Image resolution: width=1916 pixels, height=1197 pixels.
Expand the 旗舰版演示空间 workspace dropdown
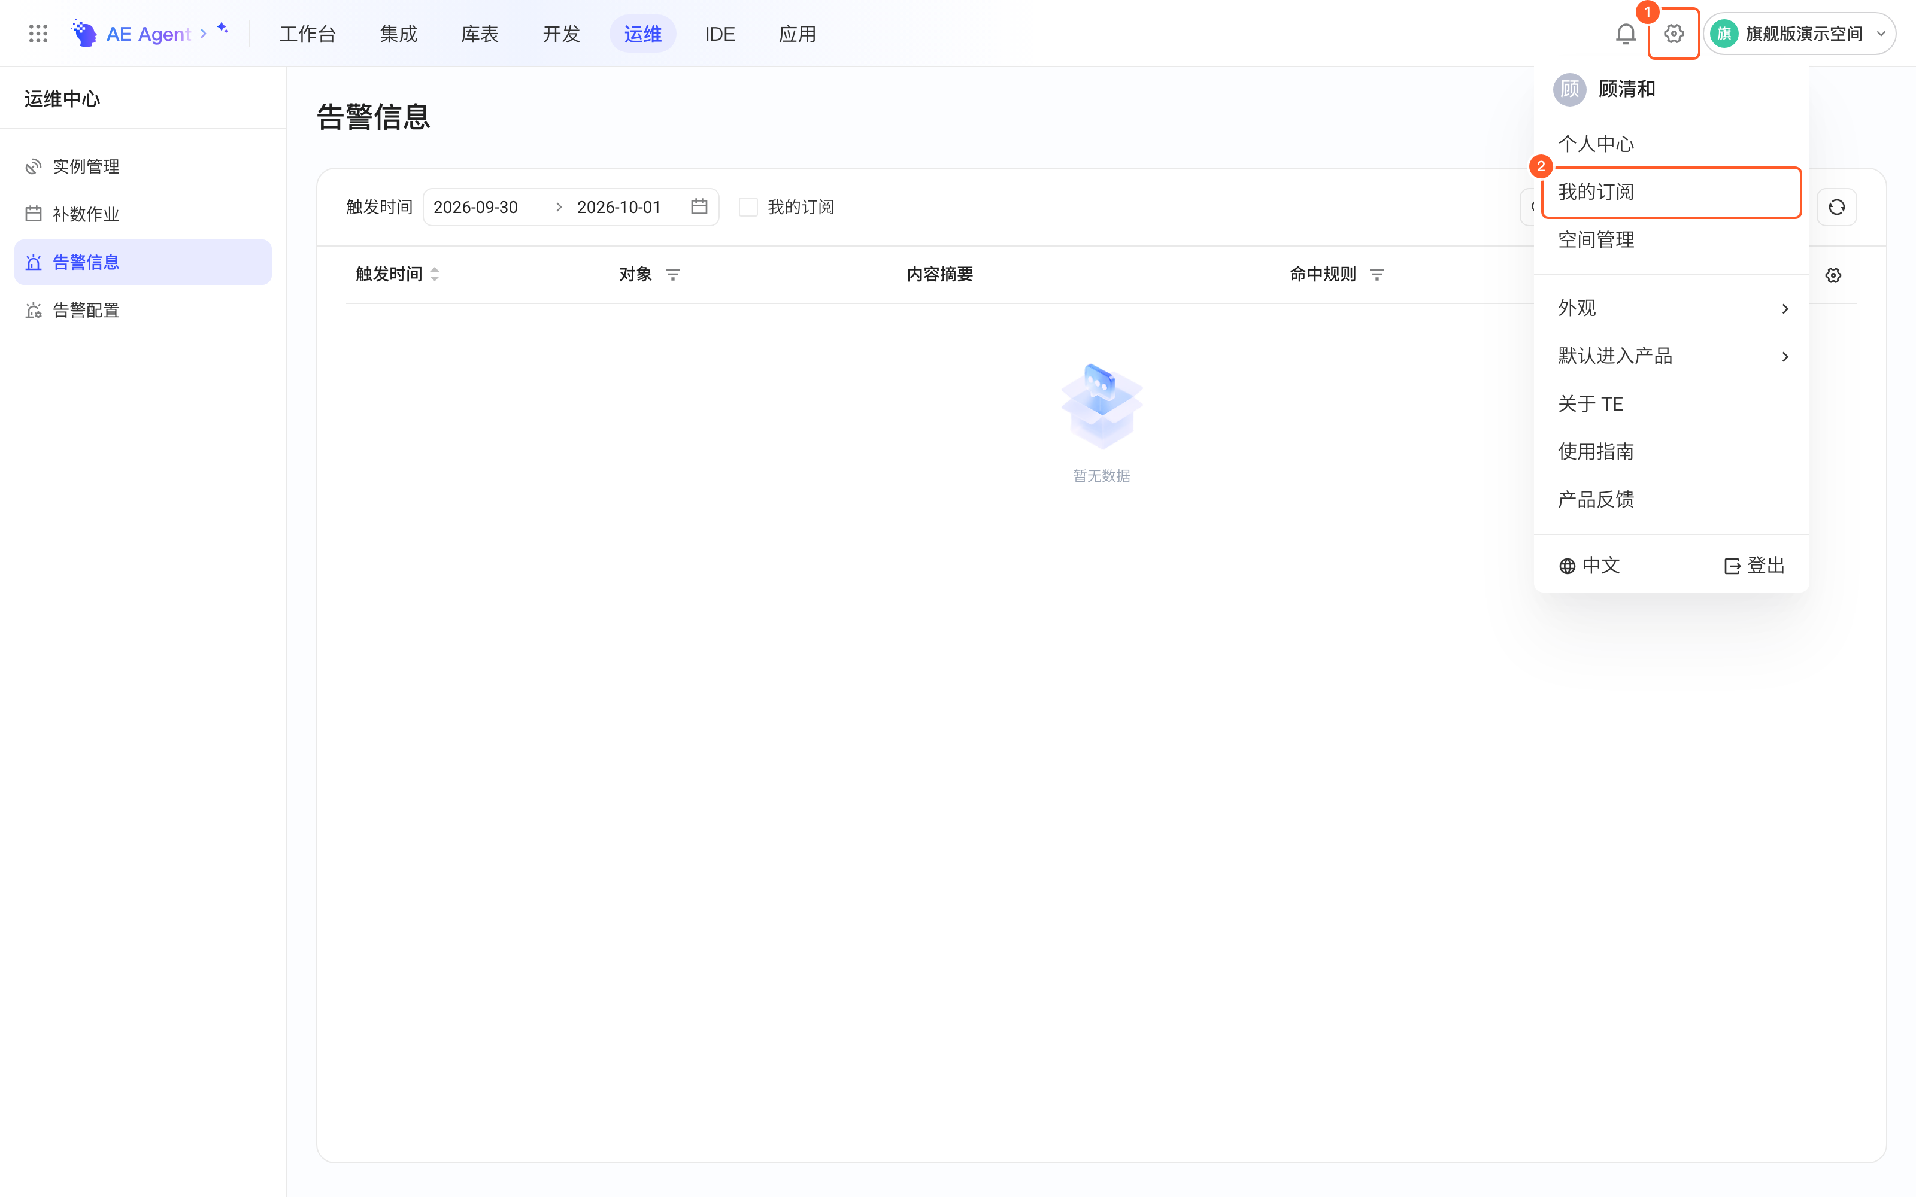pyautogui.click(x=1799, y=34)
